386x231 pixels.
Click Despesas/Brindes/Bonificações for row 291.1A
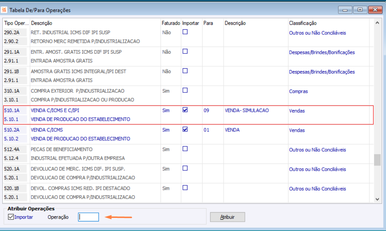[322, 52]
